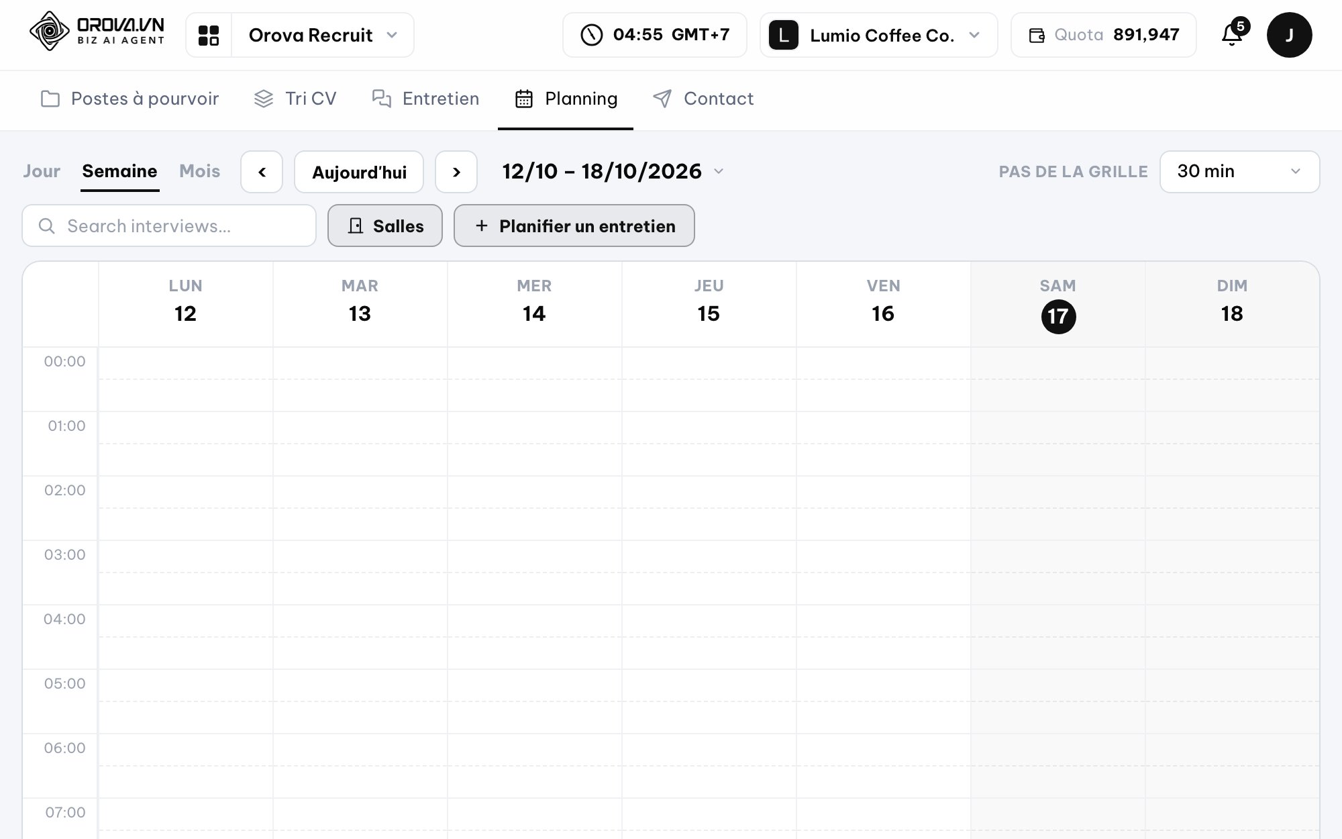This screenshot has height=839, width=1342.
Task: Open the Contact tab
Action: pos(703,99)
